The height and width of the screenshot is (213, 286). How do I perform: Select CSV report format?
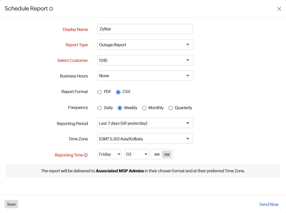click(x=118, y=92)
